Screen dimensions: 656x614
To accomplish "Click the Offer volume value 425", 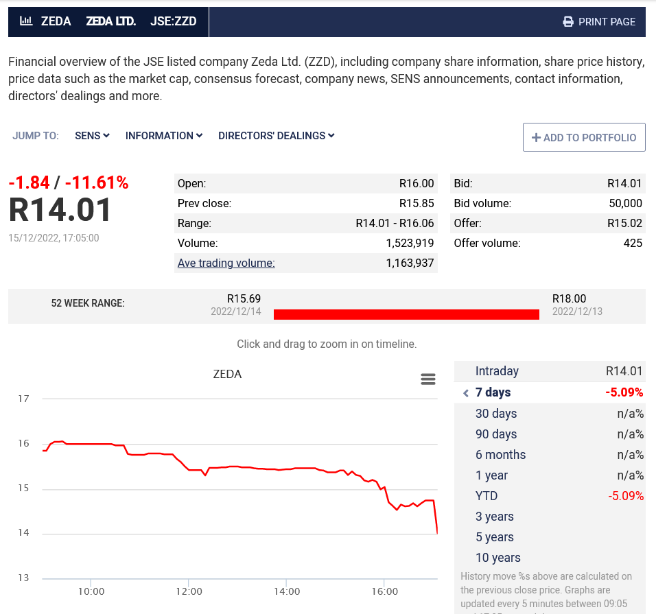I will pyautogui.click(x=633, y=243).
